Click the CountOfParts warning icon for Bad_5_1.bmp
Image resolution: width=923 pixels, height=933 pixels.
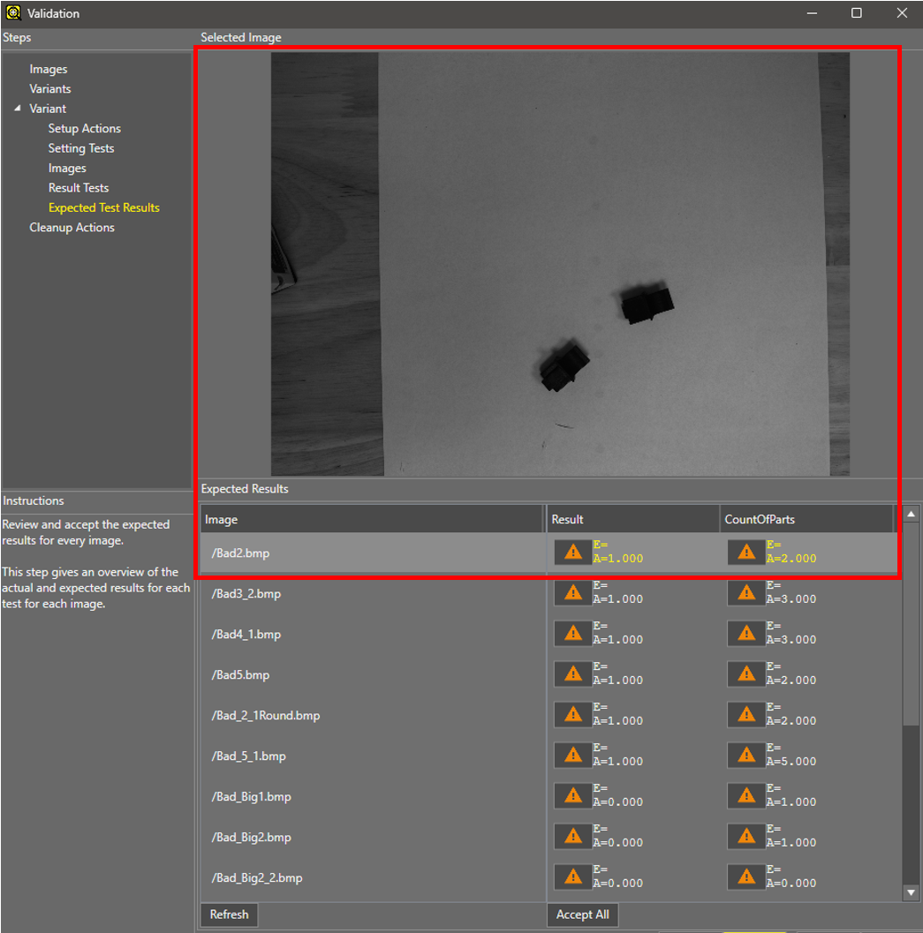click(x=746, y=756)
